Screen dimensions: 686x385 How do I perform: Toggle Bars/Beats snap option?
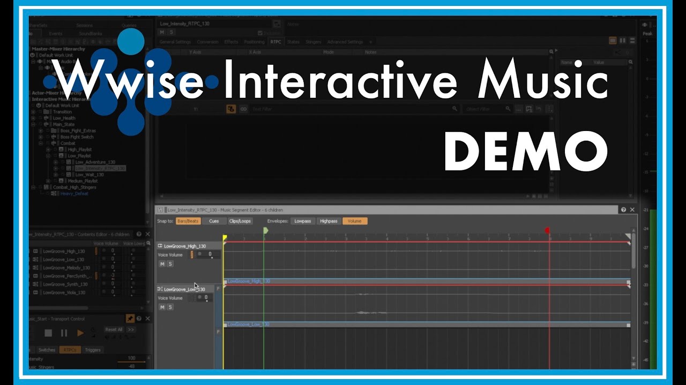pyautogui.click(x=188, y=221)
